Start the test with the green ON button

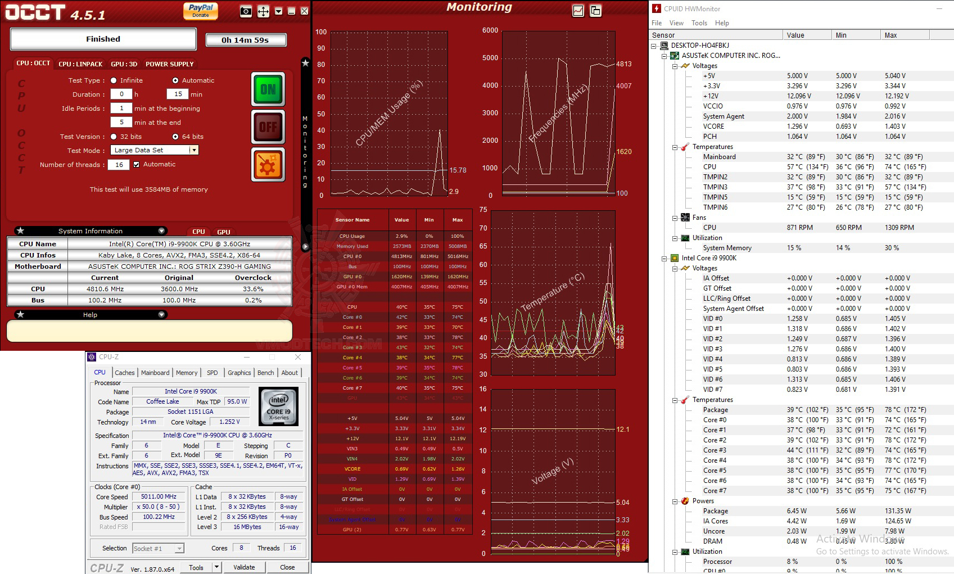268,89
